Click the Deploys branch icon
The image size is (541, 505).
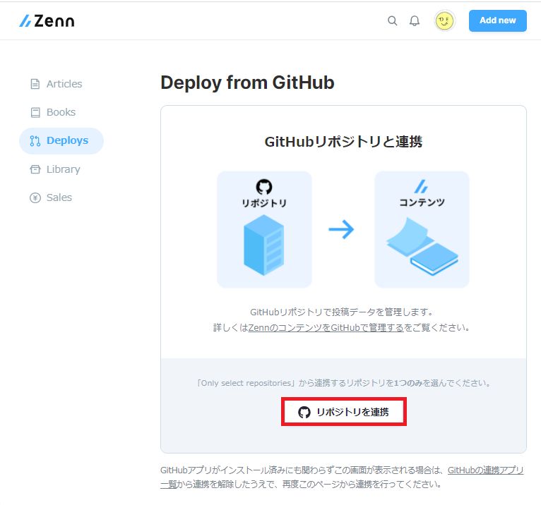click(x=35, y=140)
